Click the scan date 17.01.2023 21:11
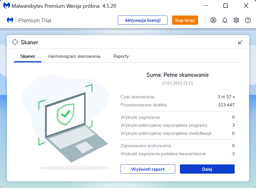Image resolution: width=256 pixels, height=188 pixels. tap(178, 83)
